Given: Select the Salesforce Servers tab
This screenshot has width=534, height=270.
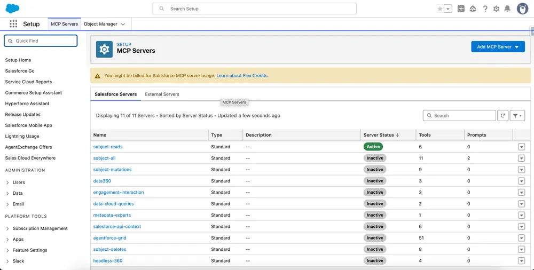Looking at the screenshot, I should pos(116,94).
